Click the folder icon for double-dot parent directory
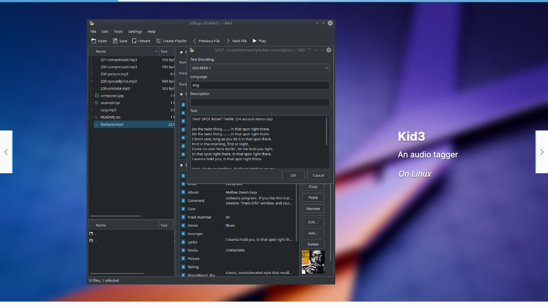Screen dimensions: 548x308 coord(91,241)
